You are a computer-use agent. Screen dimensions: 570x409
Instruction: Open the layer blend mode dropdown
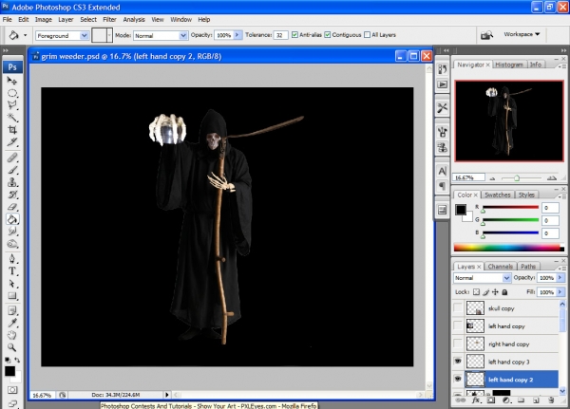[x=506, y=278]
